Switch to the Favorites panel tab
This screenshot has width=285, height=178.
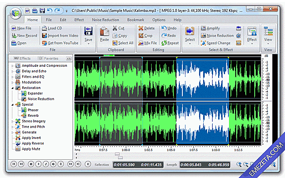click(49, 58)
